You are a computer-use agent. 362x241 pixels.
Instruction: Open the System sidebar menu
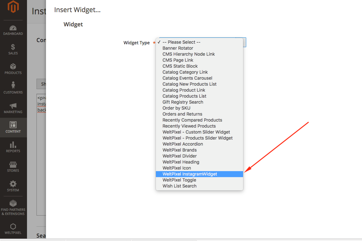pos(13,186)
